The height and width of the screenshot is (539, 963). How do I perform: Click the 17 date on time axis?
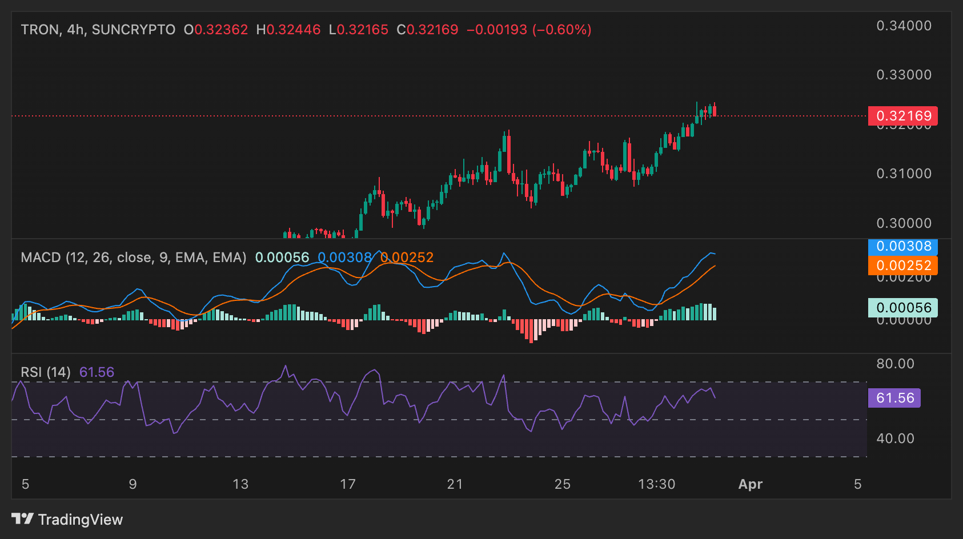[347, 484]
